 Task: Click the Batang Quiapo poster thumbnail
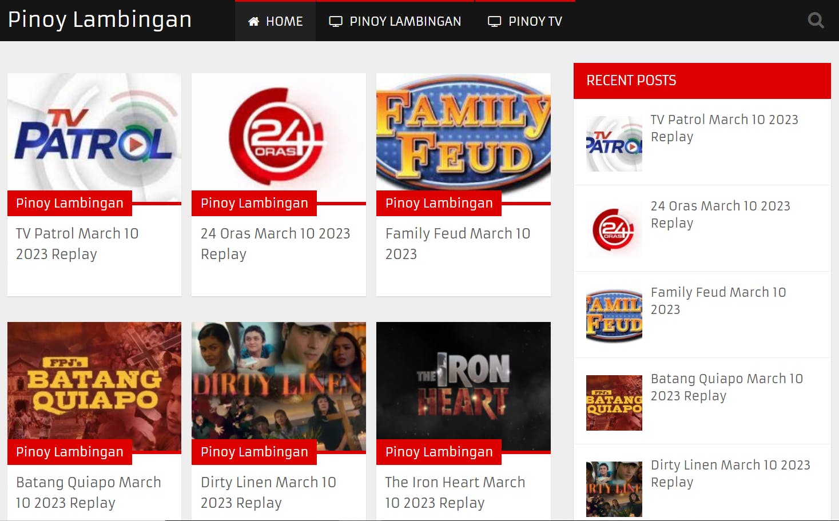click(94, 387)
